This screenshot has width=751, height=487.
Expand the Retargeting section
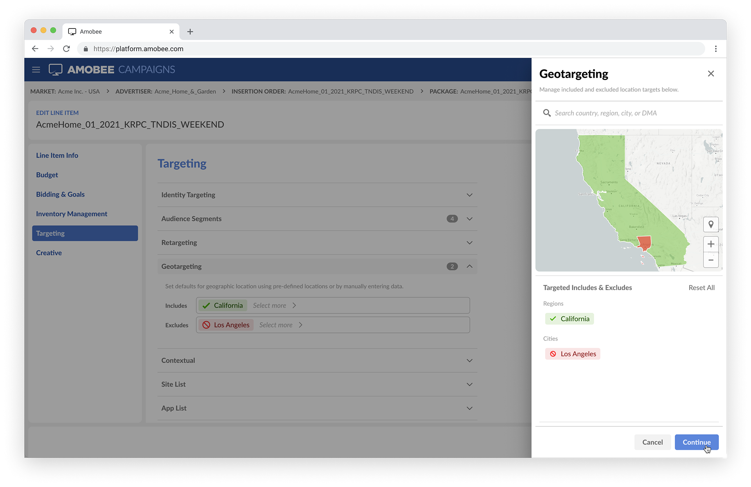click(317, 243)
